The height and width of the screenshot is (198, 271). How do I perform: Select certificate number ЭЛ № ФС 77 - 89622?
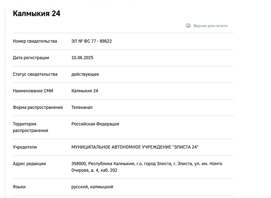[92, 41]
